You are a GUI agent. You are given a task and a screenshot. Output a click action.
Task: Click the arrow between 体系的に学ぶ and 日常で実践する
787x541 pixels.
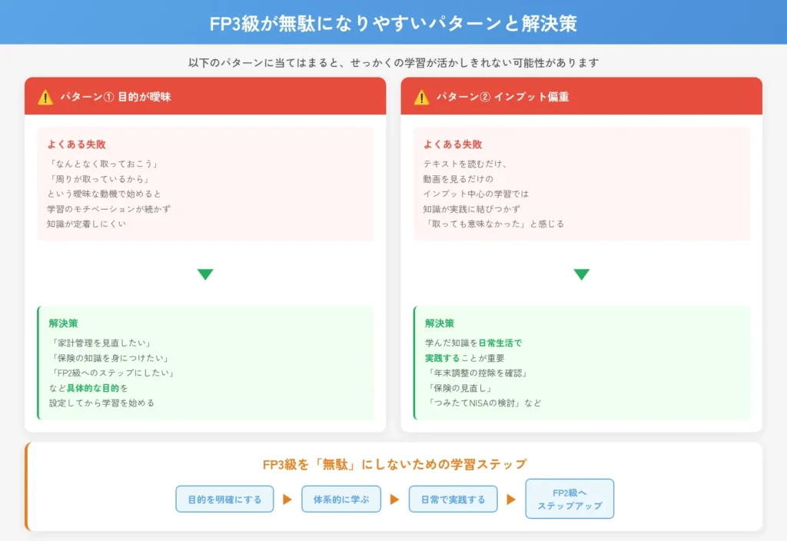coord(393,499)
